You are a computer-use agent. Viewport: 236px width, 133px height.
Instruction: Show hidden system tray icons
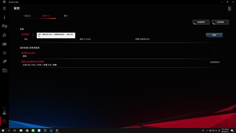[207, 131]
